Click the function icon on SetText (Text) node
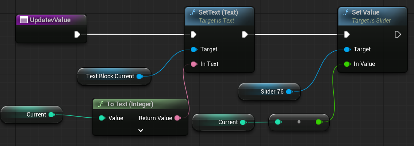The width and height of the screenshot is (414, 146). click(x=192, y=12)
